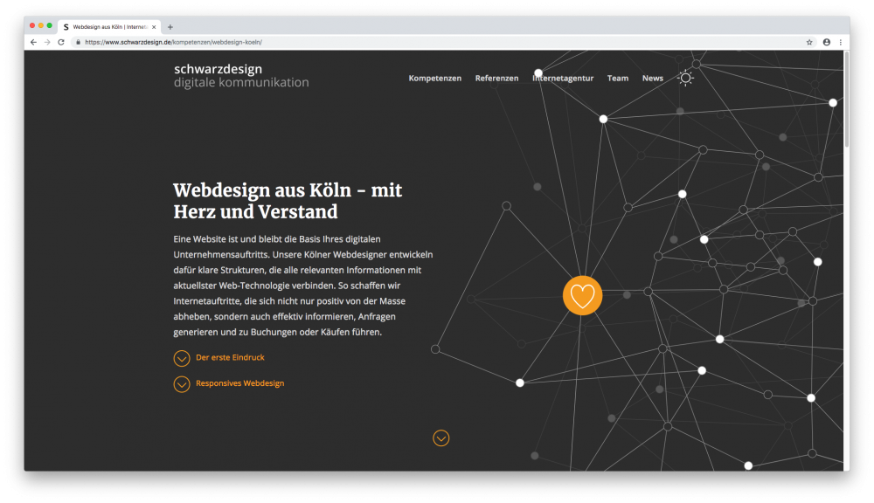Click the browser forward arrow icon
Screen dimensions: 874x503
point(46,41)
